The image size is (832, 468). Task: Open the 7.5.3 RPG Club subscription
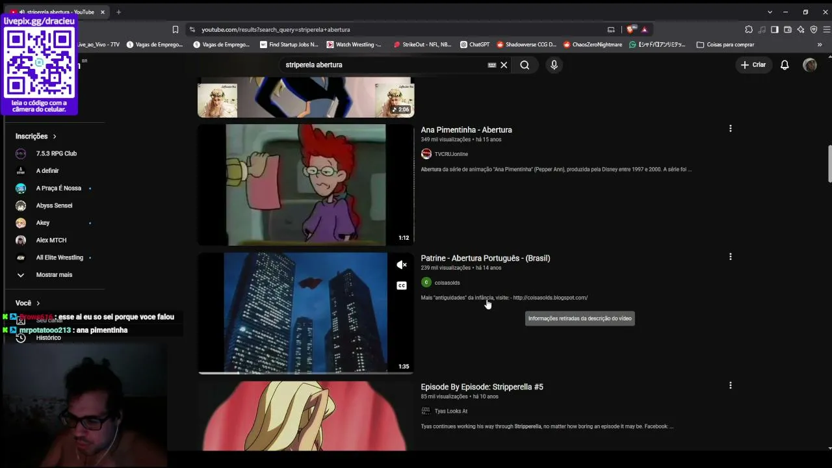coord(56,153)
